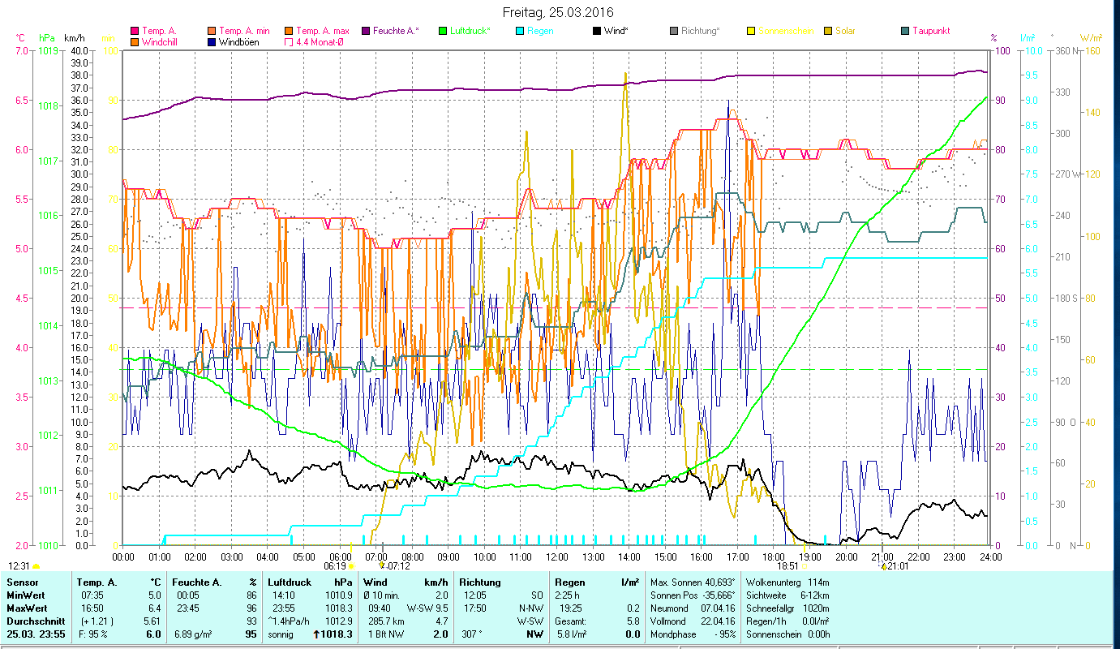The image size is (1120, 649).
Task: Click the 'Sensor' header in the data table
Action: click(21, 582)
